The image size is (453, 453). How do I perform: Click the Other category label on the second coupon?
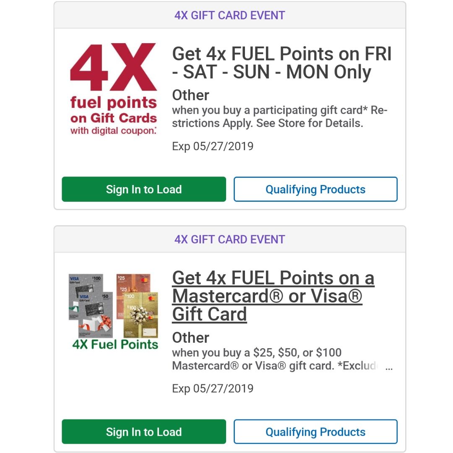click(x=190, y=337)
